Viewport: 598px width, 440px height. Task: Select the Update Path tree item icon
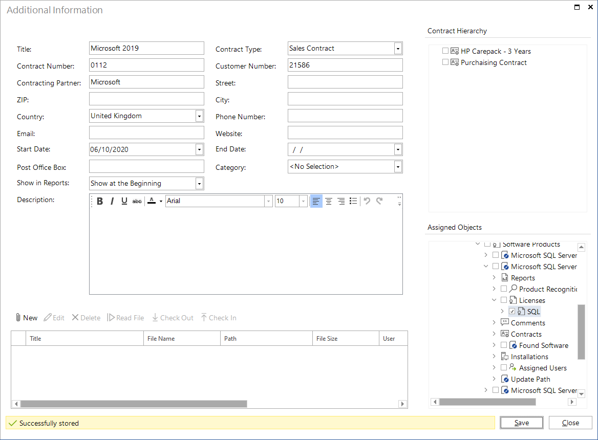tap(505, 379)
